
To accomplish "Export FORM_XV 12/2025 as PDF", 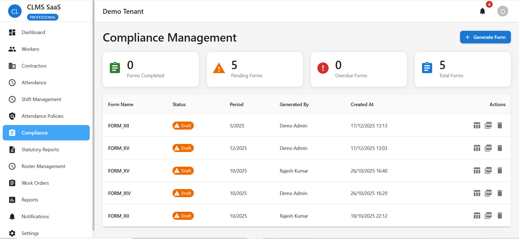I will [488, 148].
